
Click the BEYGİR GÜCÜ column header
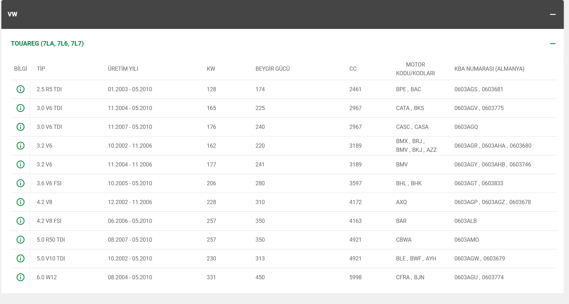click(272, 69)
